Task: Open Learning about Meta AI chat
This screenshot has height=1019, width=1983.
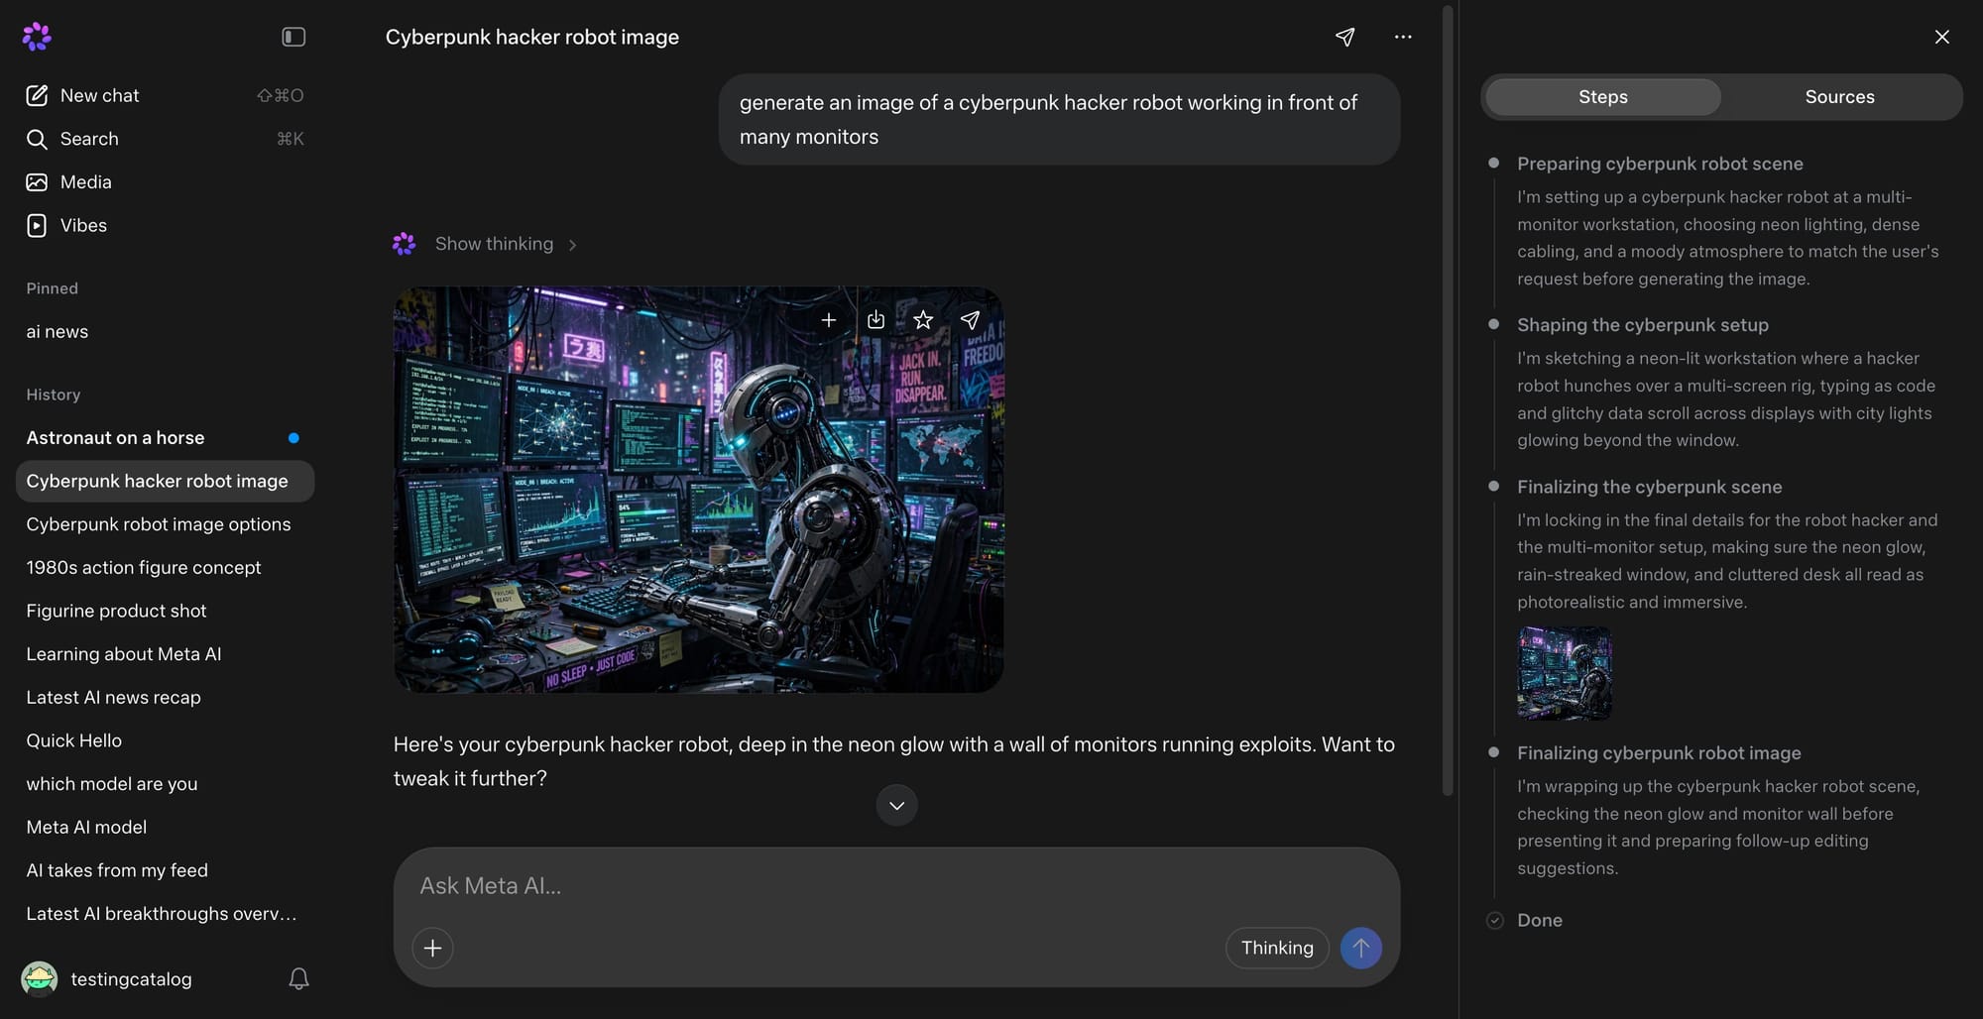Action: 165,654
